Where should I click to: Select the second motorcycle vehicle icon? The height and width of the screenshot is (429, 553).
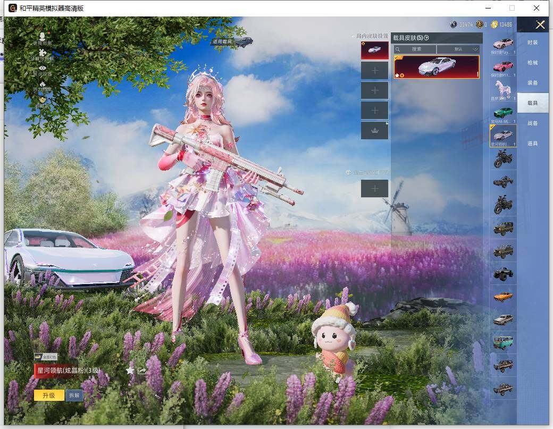click(x=503, y=205)
